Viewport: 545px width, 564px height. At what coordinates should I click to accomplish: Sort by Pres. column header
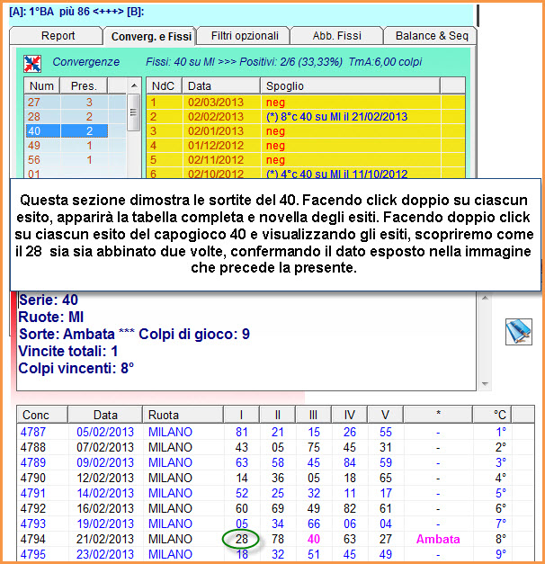(x=84, y=86)
